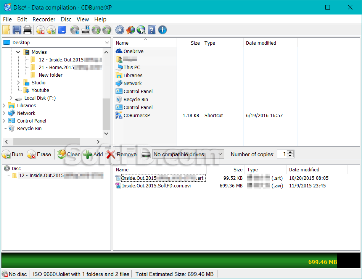Show drive information via toolbar icon
The image size is (362, 279).
point(85,30)
